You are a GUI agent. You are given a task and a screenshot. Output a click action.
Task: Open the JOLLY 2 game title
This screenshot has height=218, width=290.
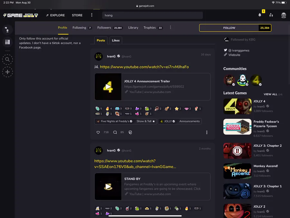coord(259,206)
